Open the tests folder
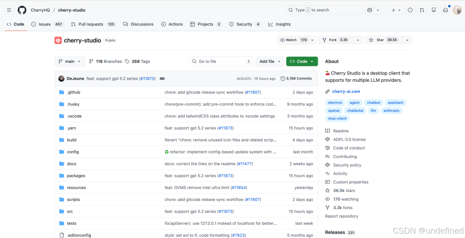This screenshot has height=238, width=465. coord(71,223)
